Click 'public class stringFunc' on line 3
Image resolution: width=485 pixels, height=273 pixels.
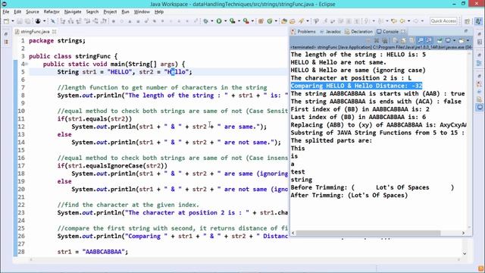pyautogui.click(x=70, y=56)
